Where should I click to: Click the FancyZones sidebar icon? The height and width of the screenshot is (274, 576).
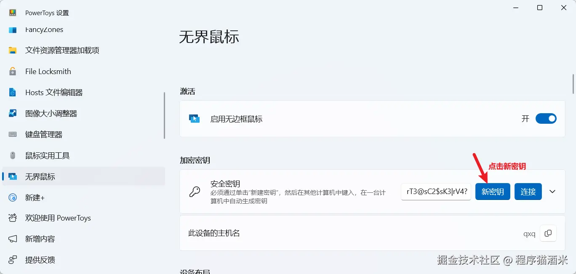pyautogui.click(x=13, y=30)
